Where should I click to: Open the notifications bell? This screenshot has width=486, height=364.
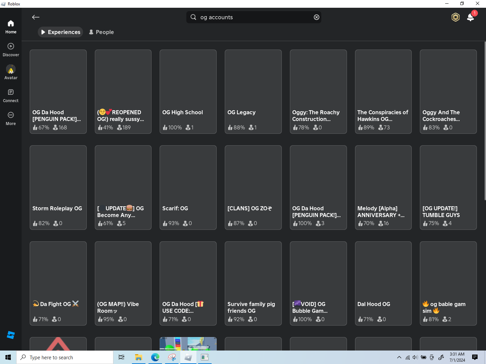click(x=470, y=17)
